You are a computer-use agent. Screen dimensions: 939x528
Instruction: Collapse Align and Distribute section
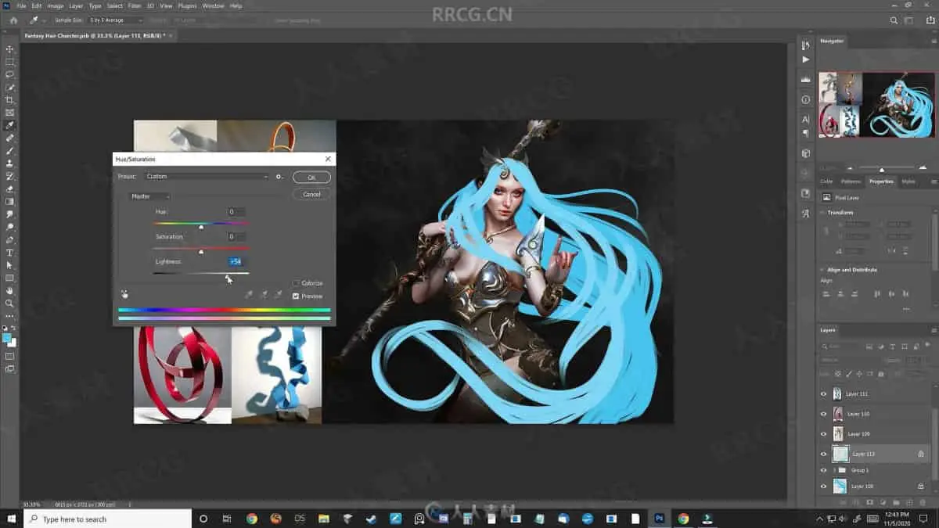822,270
